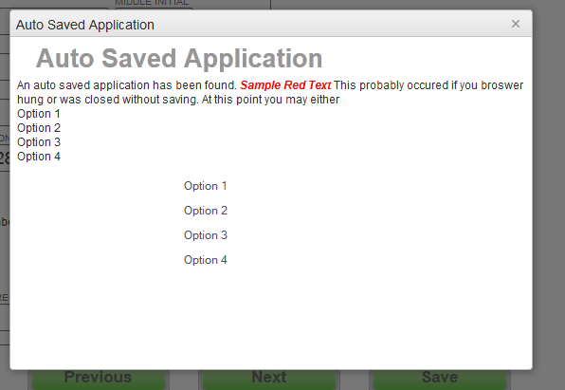Select Option 1 in the left-aligned list

point(39,114)
